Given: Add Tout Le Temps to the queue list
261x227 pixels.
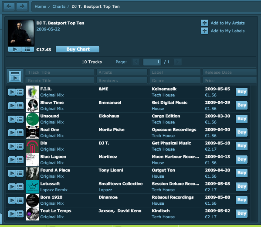Looking at the screenshot, I should pyautogui.click(x=20, y=214).
